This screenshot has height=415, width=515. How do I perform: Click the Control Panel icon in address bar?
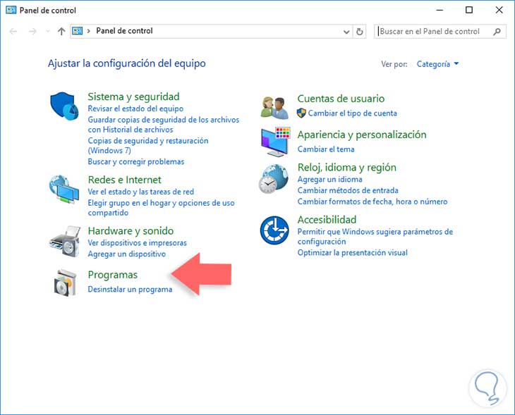77,31
